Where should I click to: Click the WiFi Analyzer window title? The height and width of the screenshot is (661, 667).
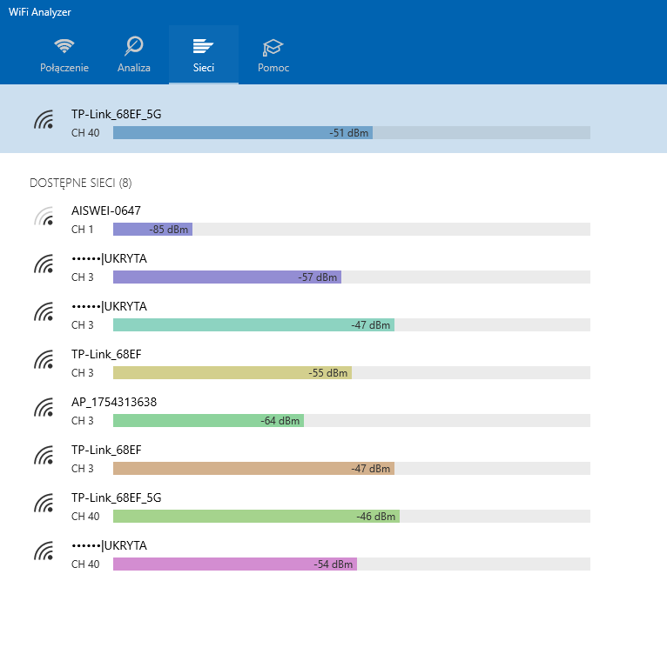click(x=40, y=12)
